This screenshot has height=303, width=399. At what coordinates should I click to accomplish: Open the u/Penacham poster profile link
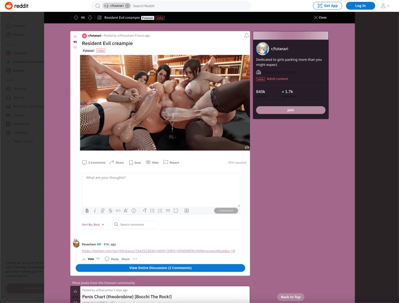125,36
